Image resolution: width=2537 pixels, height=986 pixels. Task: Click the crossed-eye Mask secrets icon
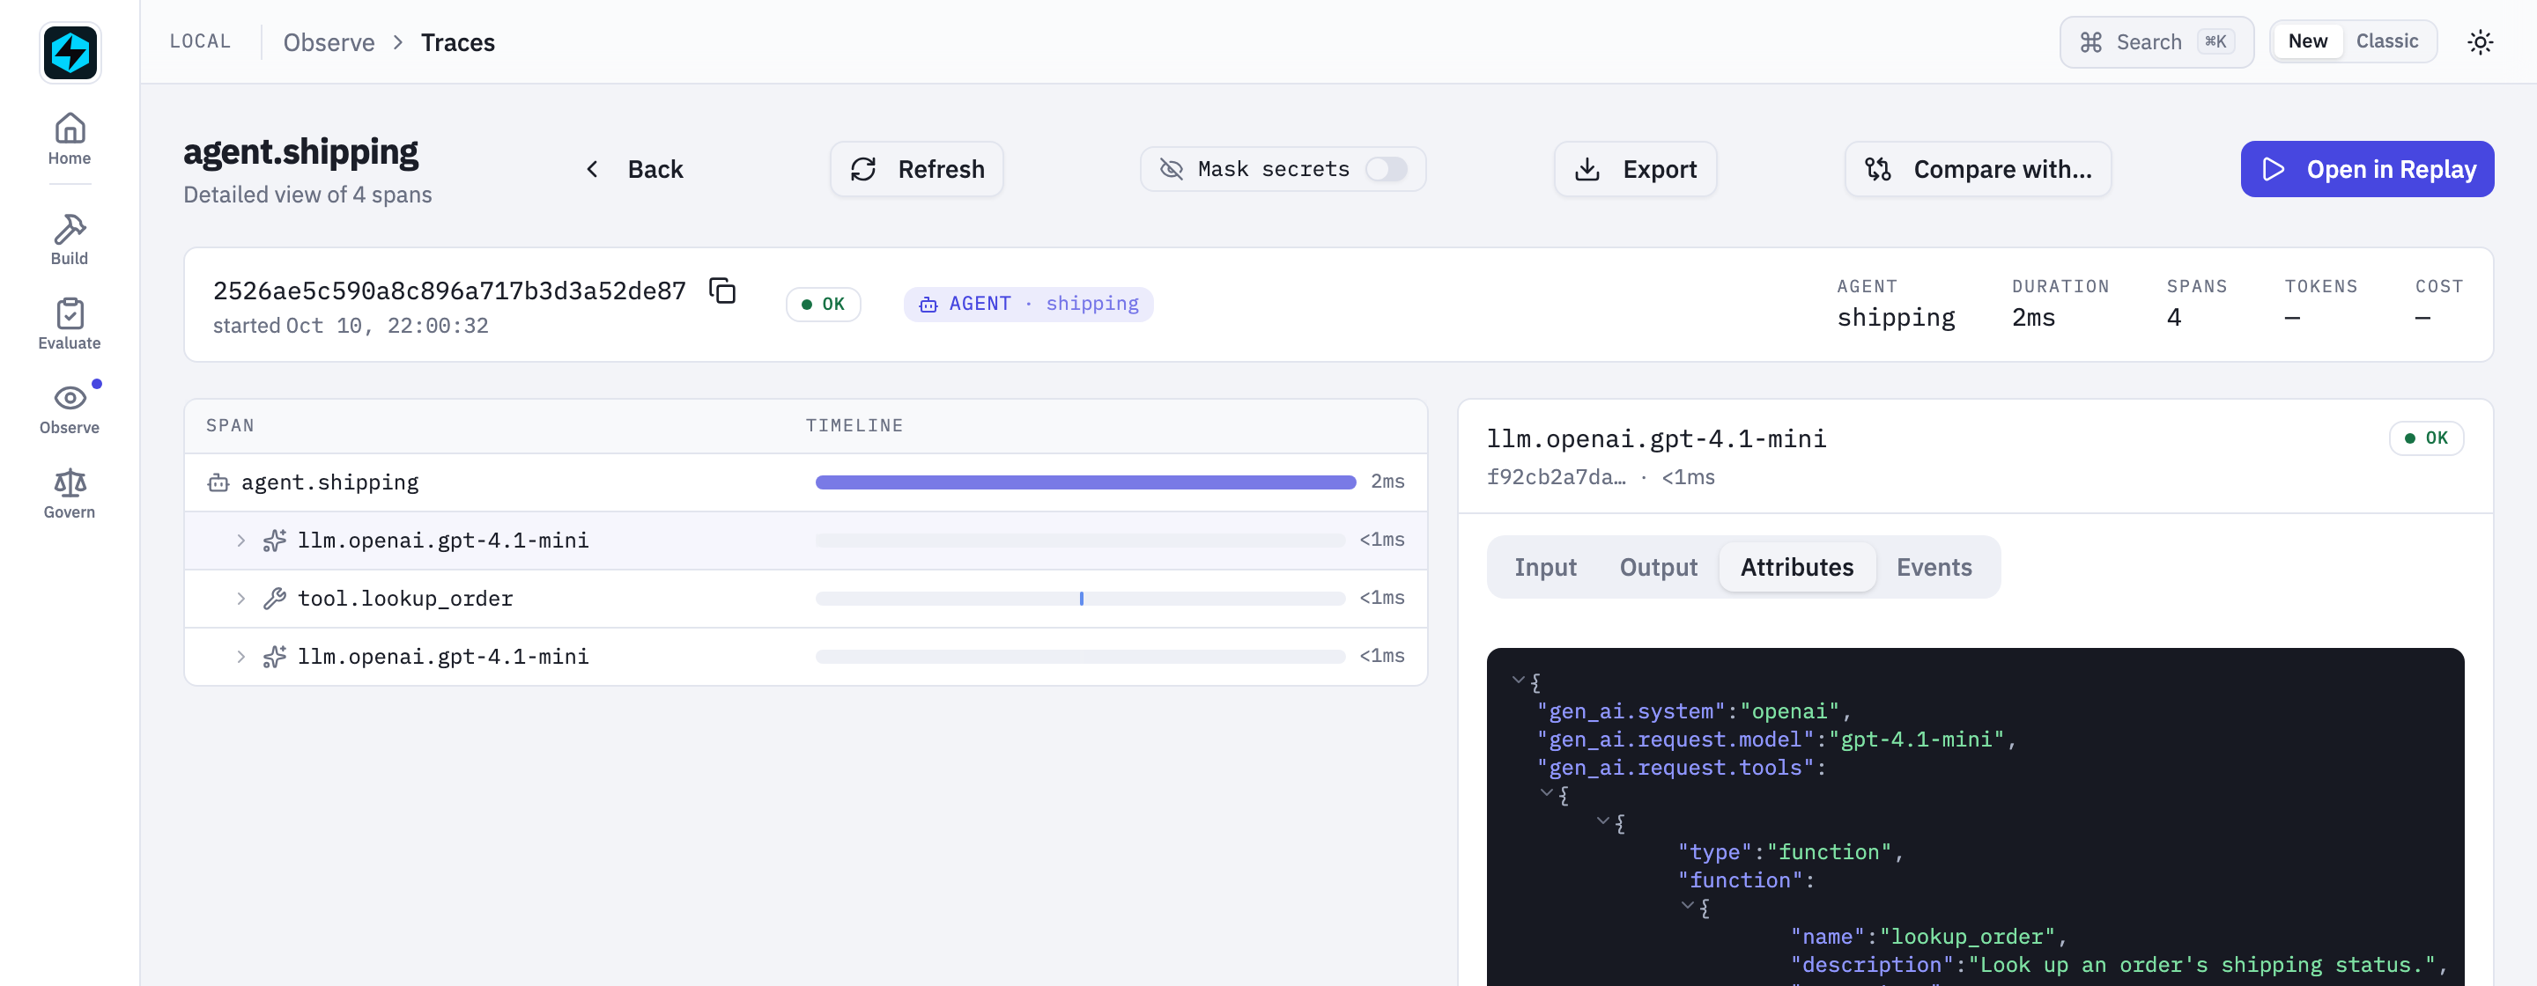(x=1172, y=170)
